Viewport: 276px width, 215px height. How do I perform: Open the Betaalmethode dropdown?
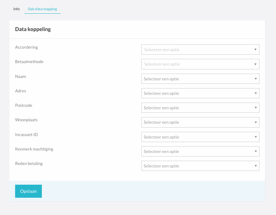(200, 64)
